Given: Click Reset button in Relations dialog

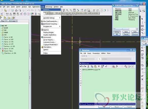Looking at the screenshot, I should (117, 107).
